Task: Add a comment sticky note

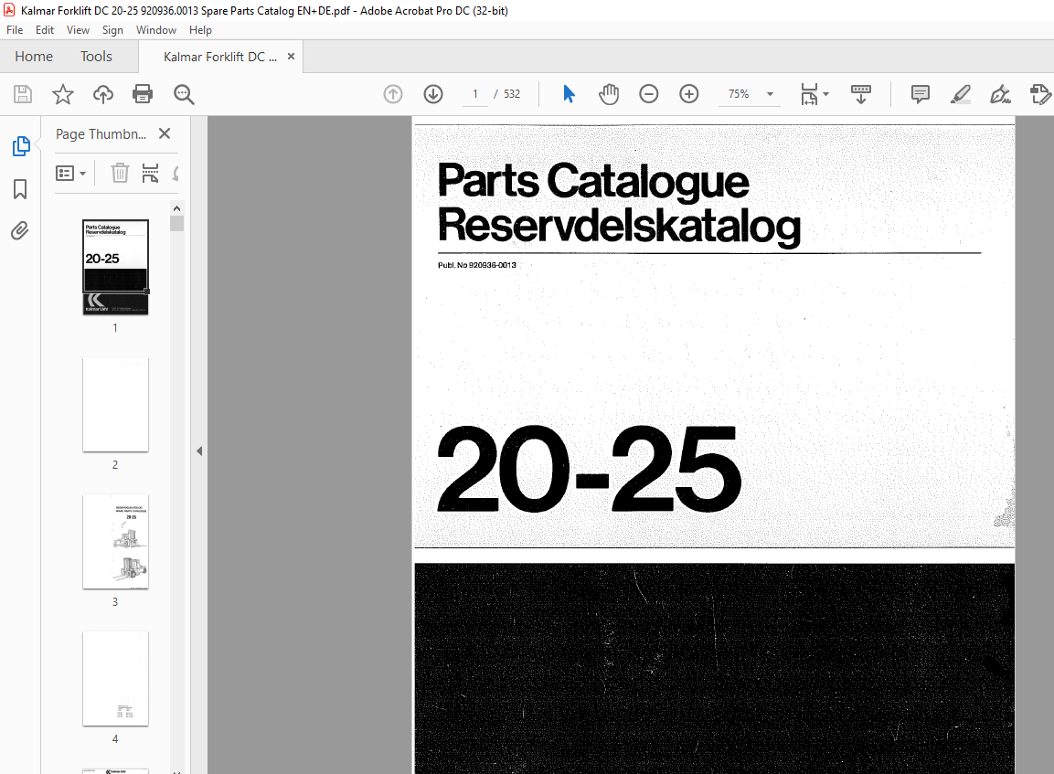Action: click(x=921, y=94)
